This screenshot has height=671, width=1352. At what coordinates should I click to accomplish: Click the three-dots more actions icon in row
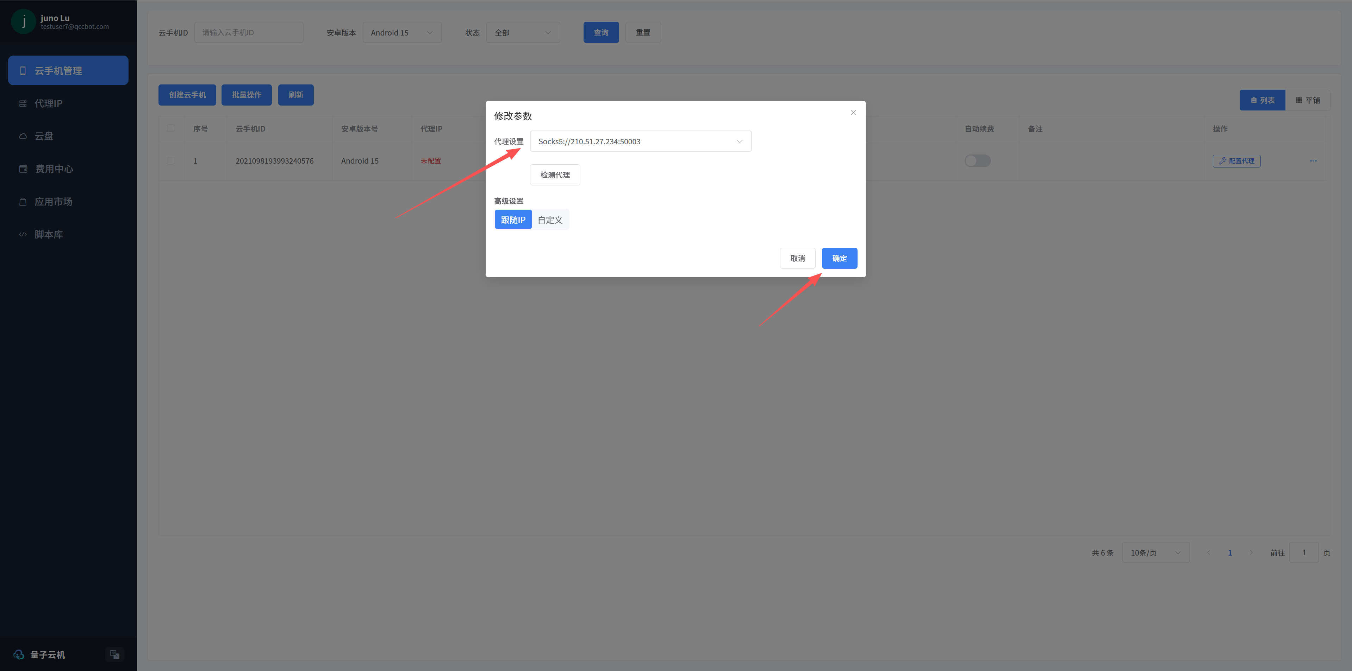point(1313,161)
